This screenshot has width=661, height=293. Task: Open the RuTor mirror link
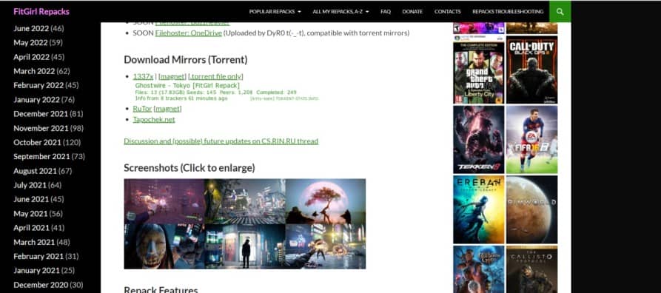(142, 109)
